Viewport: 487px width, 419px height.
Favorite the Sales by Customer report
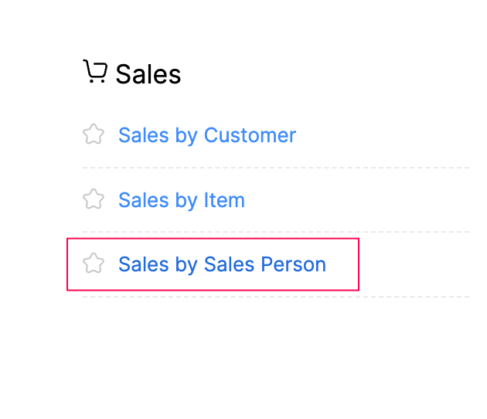click(x=94, y=135)
